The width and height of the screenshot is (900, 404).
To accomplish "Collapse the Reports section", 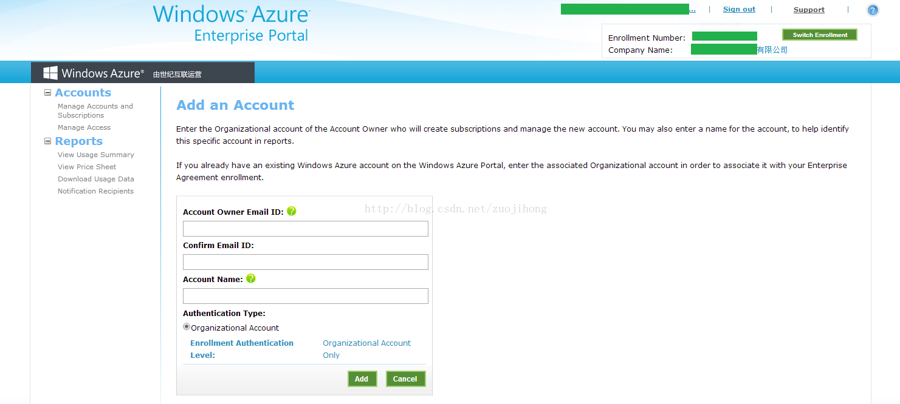I will 48,141.
